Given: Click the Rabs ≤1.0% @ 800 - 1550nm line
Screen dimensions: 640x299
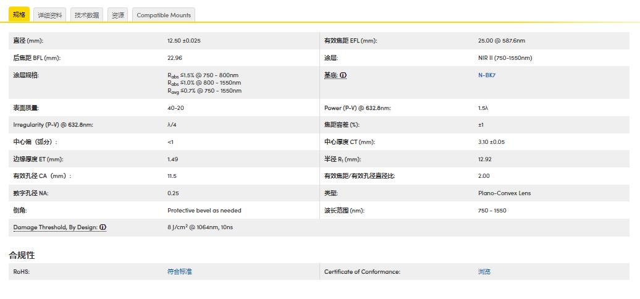Looking at the screenshot, I should [204, 83].
